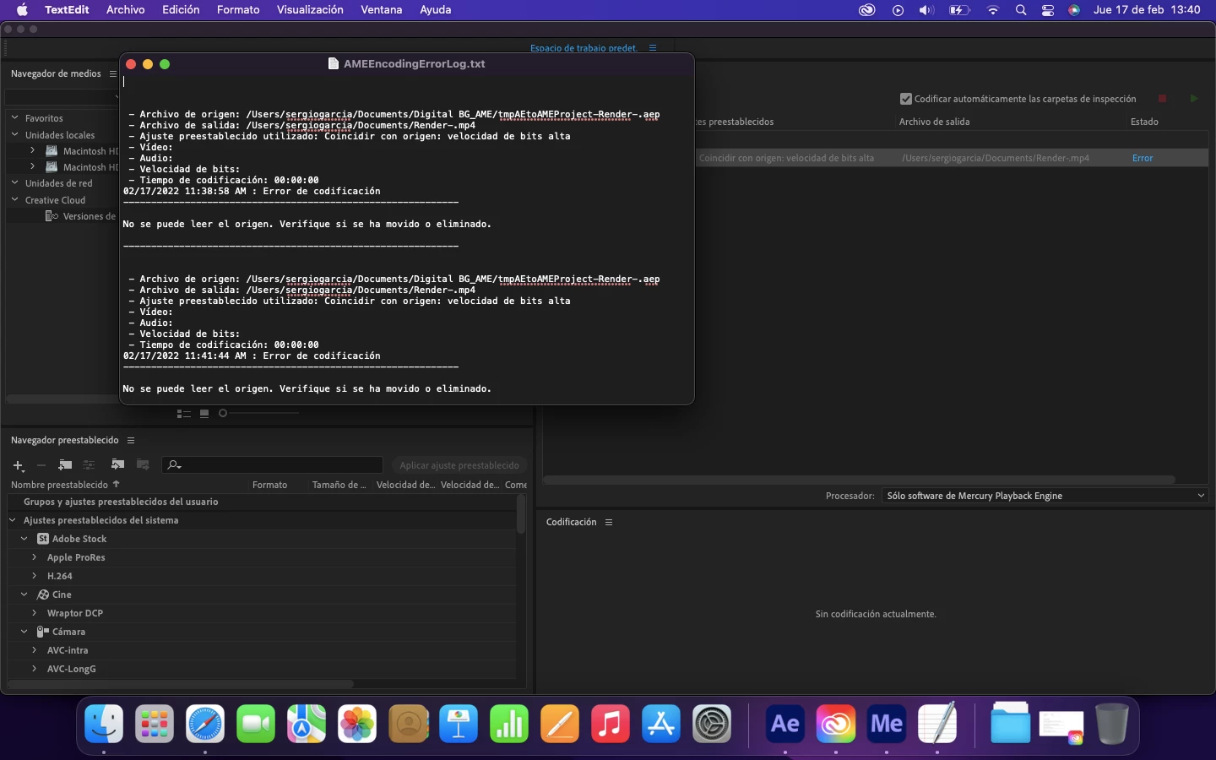Click Coincidir con origen preset link
Viewport: 1216px width, 760px height.
pos(786,158)
